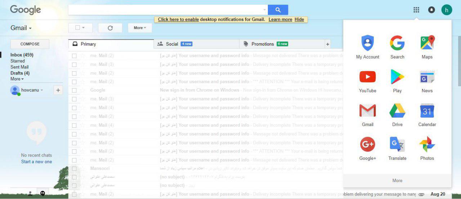
Task: Star the Mansoori message
Action: pos(82,168)
